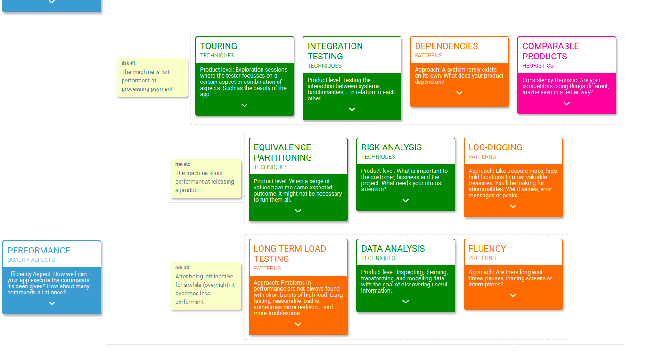Click Equivalence Partitioning range of values description
This screenshot has height=351, width=647.
point(298,190)
